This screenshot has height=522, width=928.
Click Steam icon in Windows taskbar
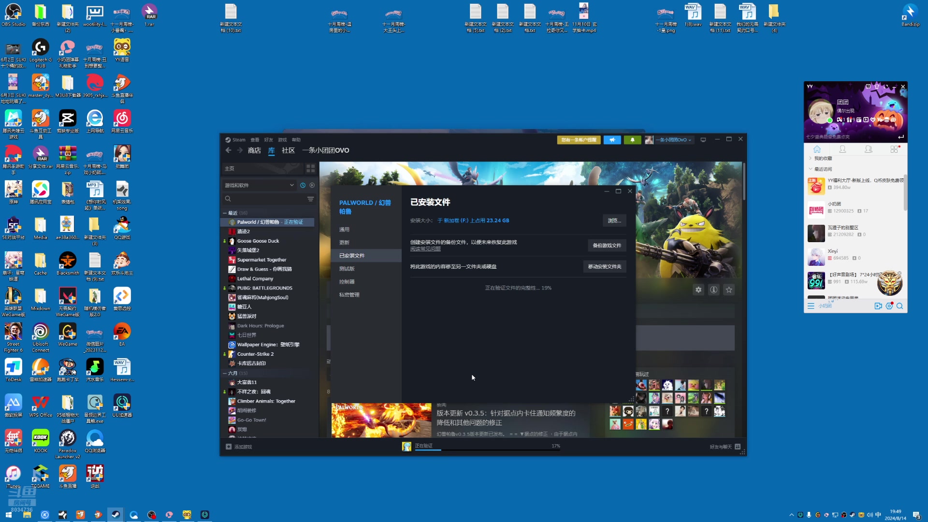click(116, 515)
